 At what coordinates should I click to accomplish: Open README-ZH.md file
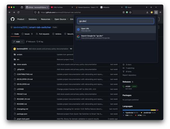pos(23,99)
